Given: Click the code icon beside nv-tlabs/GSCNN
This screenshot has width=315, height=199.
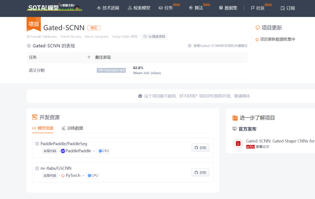Looking at the screenshot, I should click(37, 168).
